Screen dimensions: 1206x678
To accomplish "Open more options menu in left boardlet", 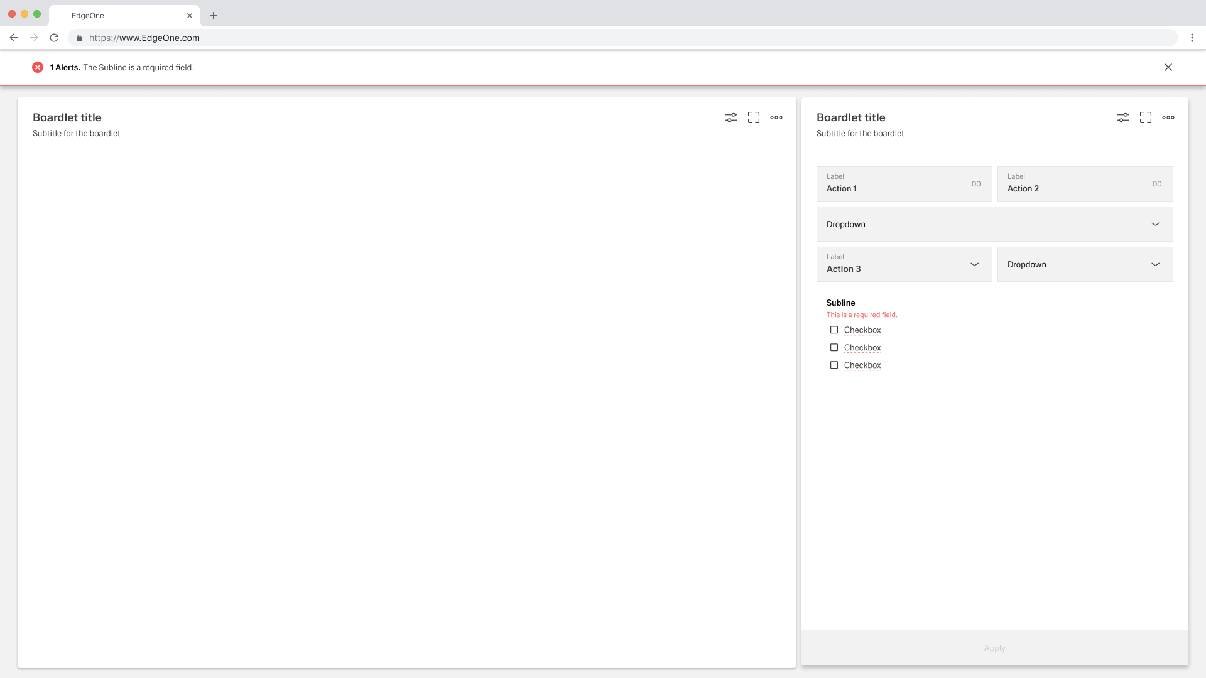I will coord(776,117).
